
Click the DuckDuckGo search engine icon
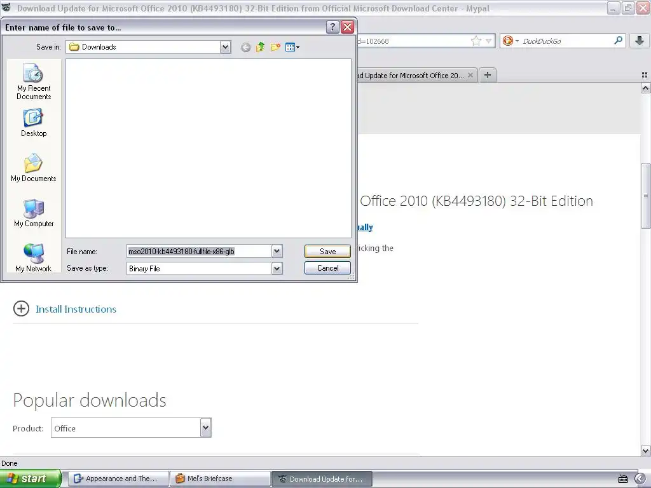coord(507,41)
